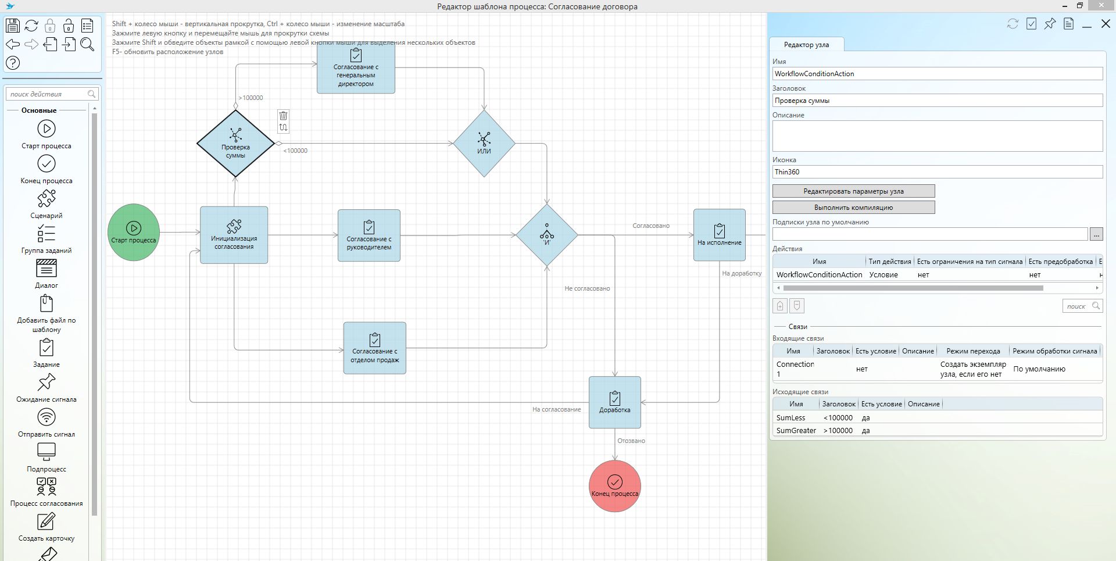Pick Ожидание сигнала pin icon in palette
The image size is (1116, 561).
point(46,383)
